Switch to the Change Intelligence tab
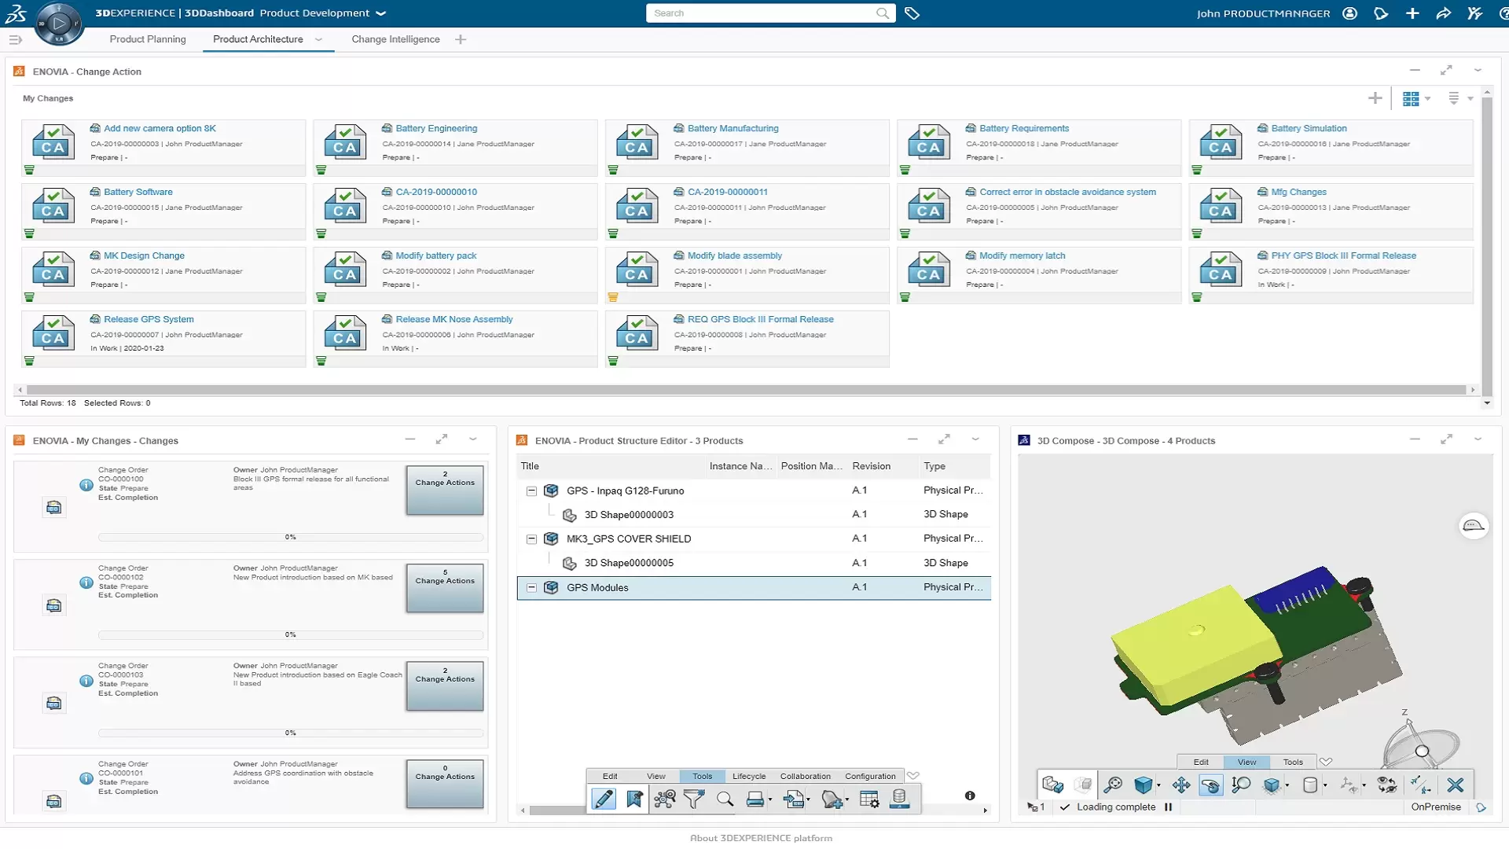 (x=395, y=39)
